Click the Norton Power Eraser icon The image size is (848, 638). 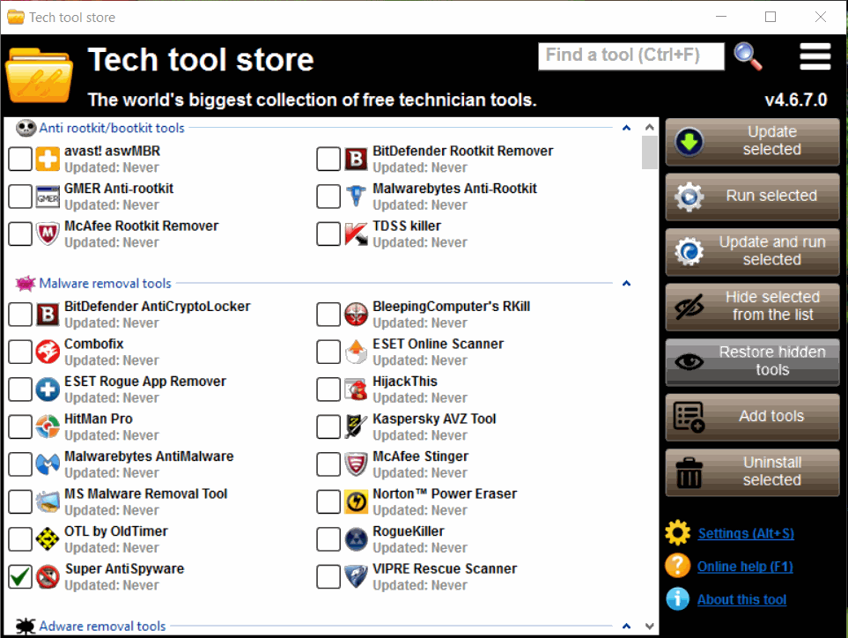pyautogui.click(x=356, y=502)
